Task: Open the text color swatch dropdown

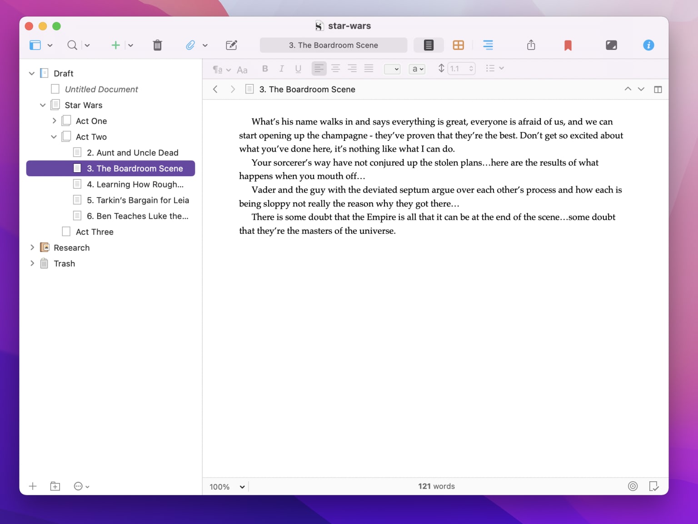Action: click(x=392, y=69)
